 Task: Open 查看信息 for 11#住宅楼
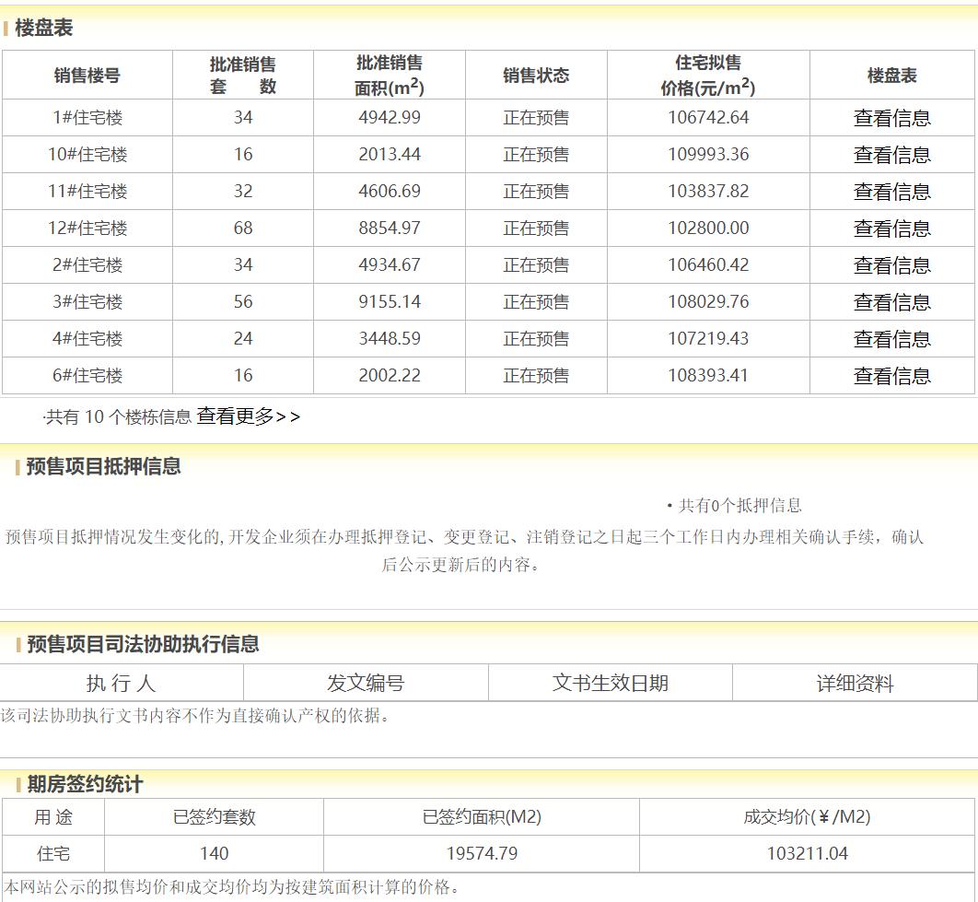[892, 192]
